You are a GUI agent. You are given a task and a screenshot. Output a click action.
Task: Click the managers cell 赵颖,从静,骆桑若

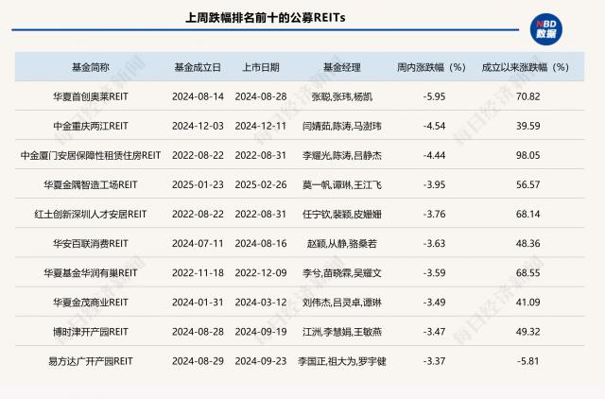click(x=342, y=244)
